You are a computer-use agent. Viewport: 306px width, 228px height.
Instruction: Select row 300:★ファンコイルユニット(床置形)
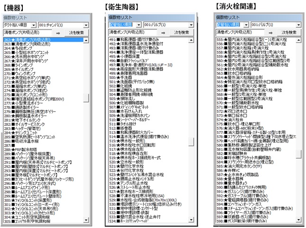(x=43, y=201)
